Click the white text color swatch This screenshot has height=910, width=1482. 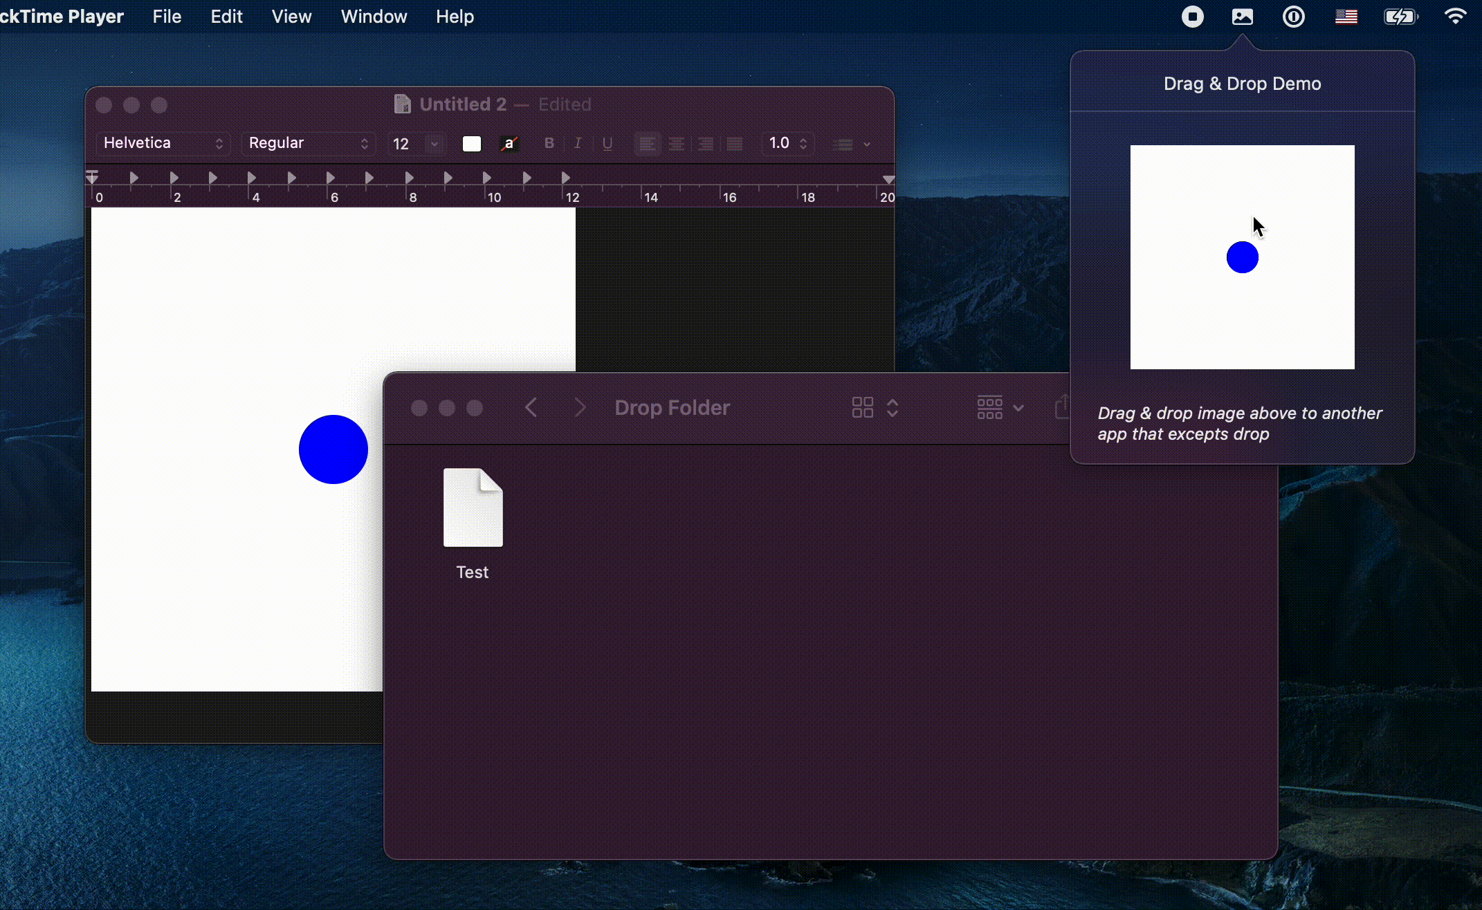coord(471,143)
